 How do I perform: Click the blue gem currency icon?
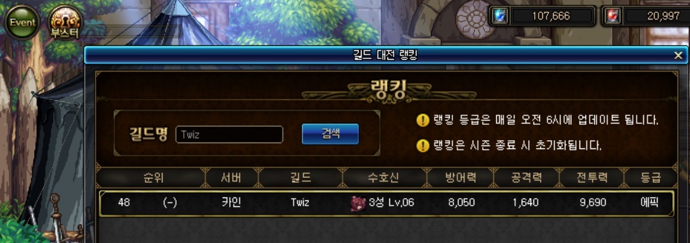pyautogui.click(x=500, y=17)
